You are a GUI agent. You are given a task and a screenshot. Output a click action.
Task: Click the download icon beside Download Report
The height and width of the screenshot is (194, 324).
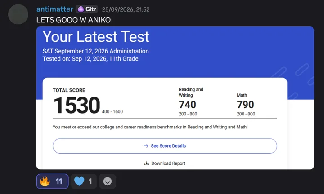(147, 163)
